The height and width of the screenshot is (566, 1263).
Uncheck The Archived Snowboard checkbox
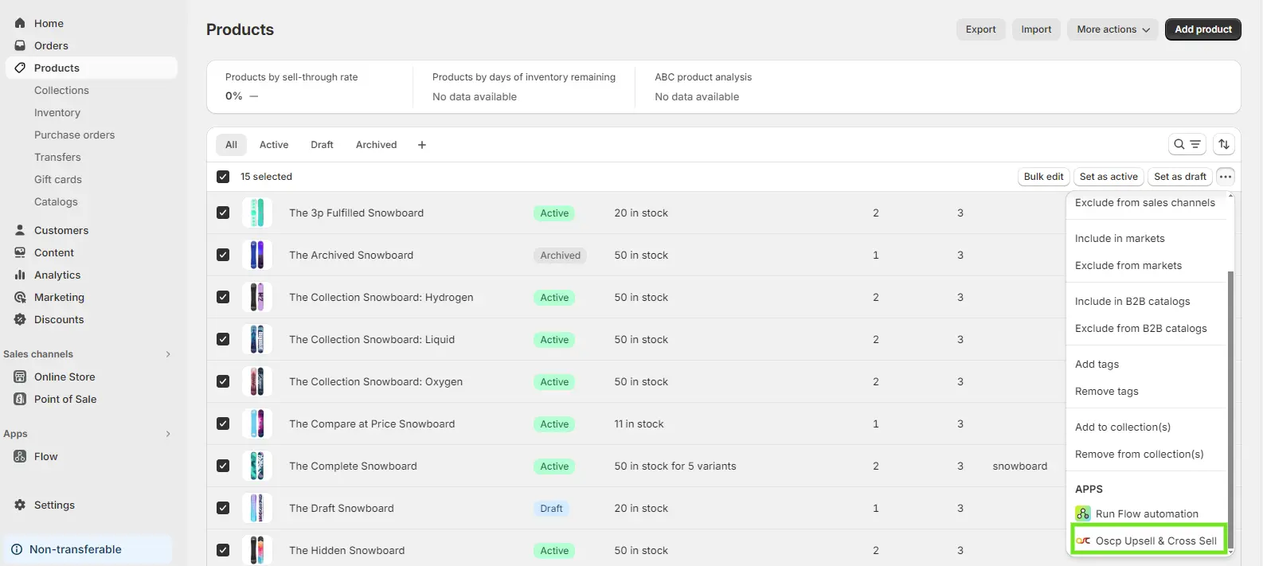[x=223, y=255]
